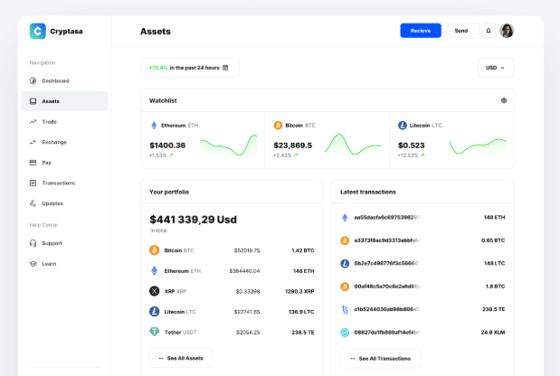This screenshot has width=560, height=376.
Task: Open the user profile avatar
Action: (507, 31)
